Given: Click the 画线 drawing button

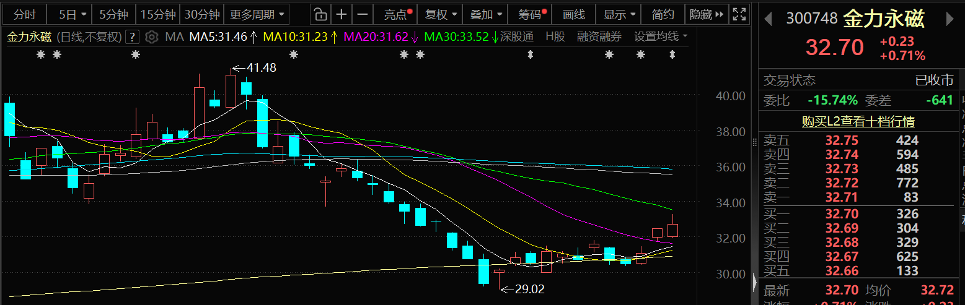Looking at the screenshot, I should 573,14.
